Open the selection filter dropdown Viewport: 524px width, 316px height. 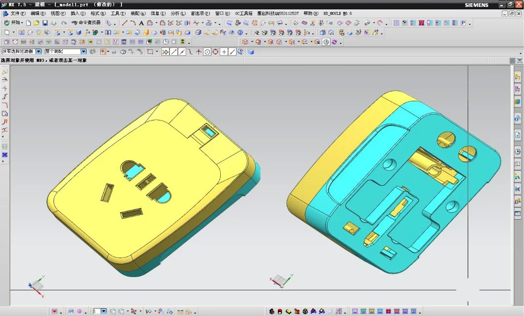click(x=38, y=51)
